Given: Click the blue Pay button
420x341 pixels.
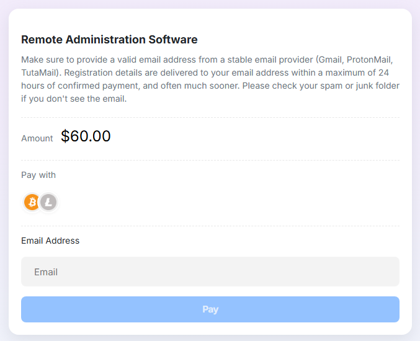Looking at the screenshot, I should 210,309.
